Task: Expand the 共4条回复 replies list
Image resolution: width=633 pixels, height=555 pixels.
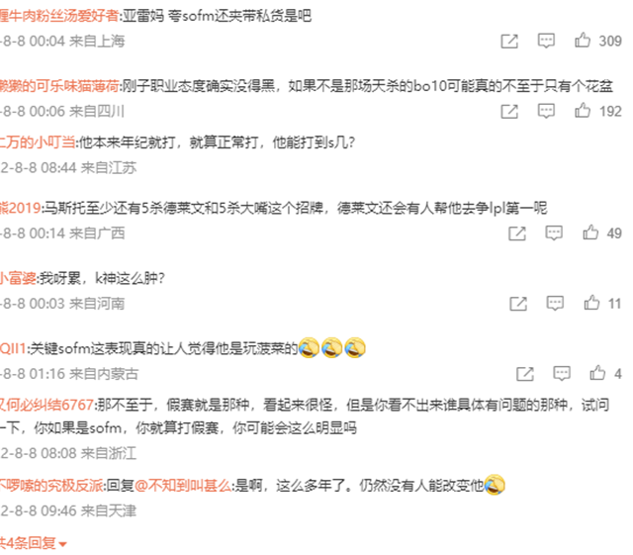Action: pyautogui.click(x=33, y=543)
